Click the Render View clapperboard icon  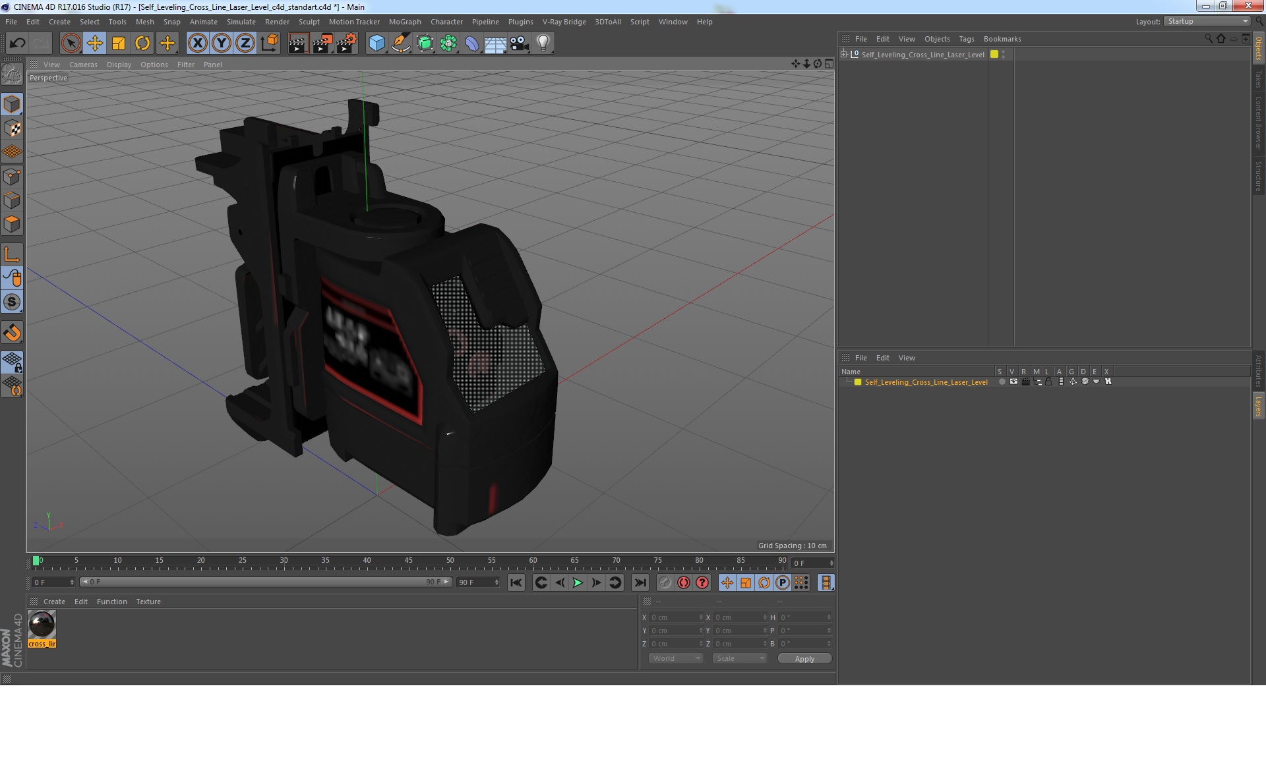click(x=298, y=43)
